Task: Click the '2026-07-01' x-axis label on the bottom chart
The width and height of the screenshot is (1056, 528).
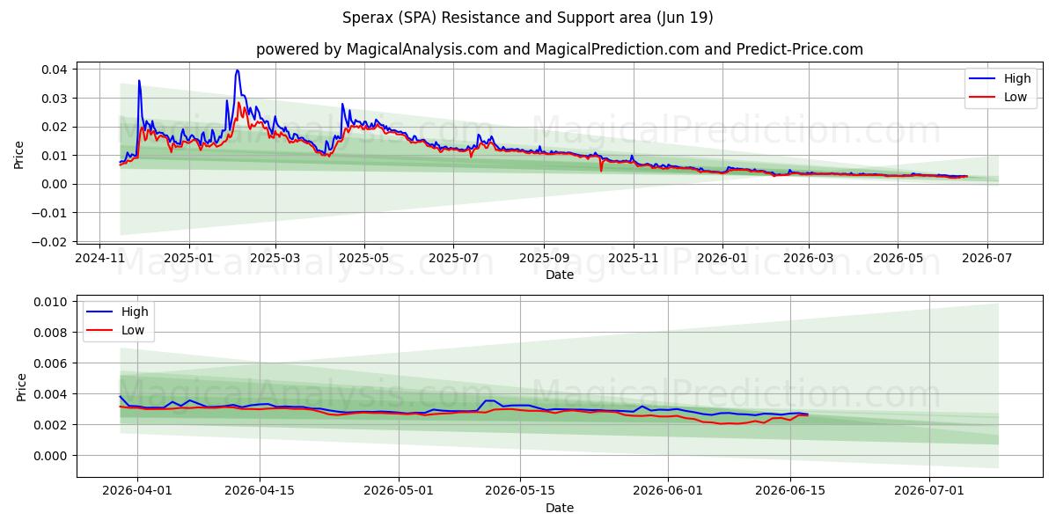Action: click(929, 492)
